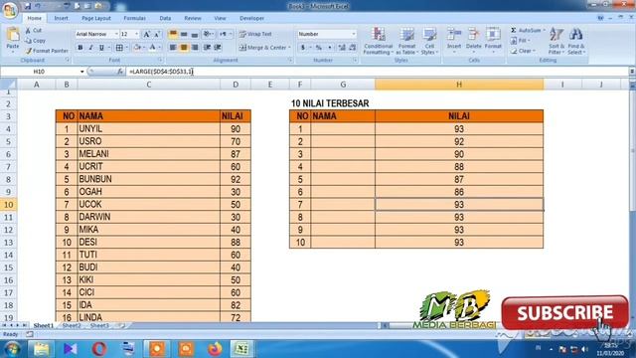
Task: Switch to the Developer tab
Action: [x=251, y=18]
